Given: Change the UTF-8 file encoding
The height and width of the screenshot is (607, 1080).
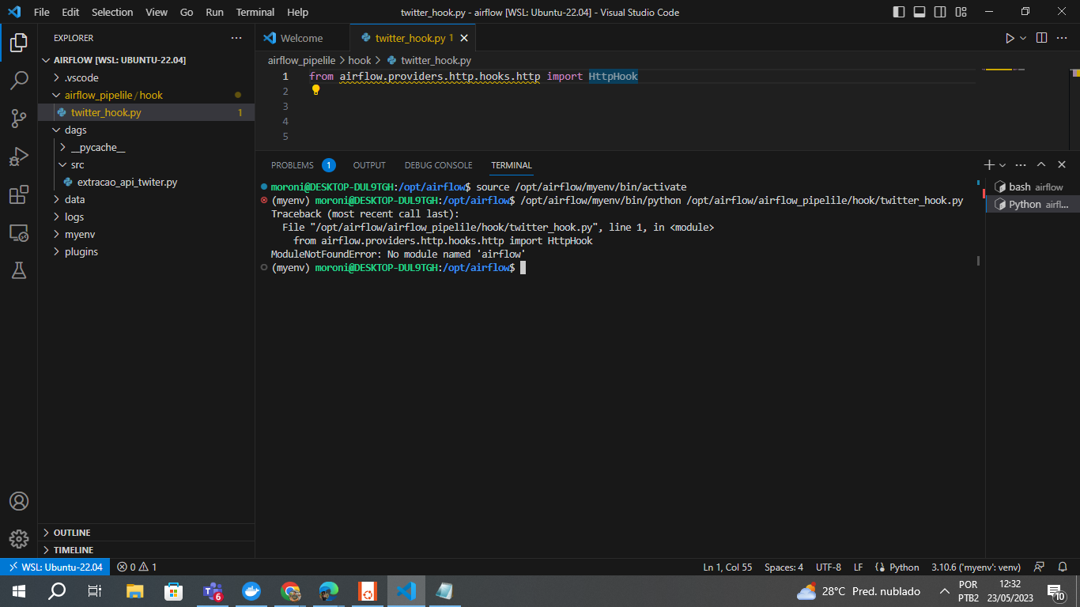Looking at the screenshot, I should (828, 567).
